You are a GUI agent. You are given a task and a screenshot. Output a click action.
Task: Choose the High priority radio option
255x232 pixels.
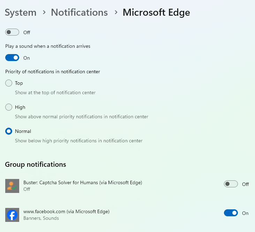[x=9, y=107]
